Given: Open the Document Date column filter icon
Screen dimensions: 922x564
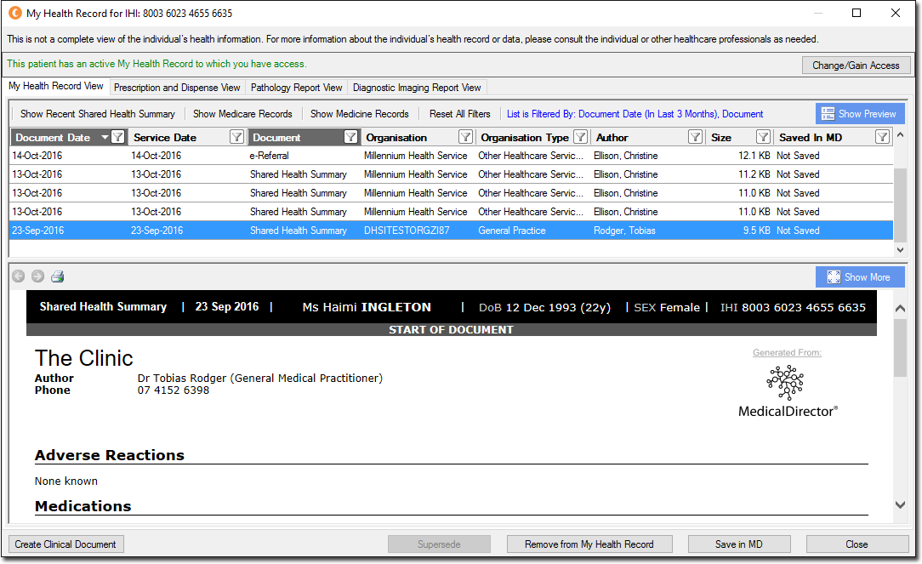Looking at the screenshot, I should 117,137.
